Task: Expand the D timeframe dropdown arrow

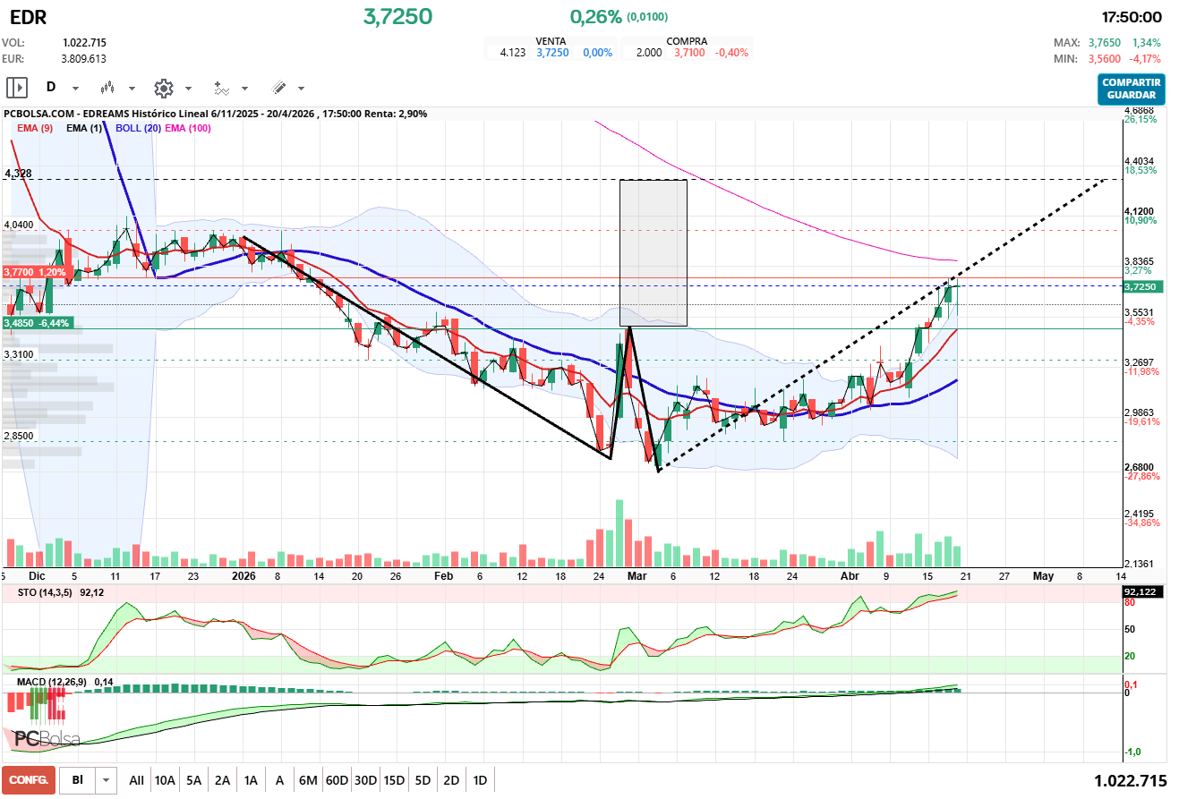Action: (x=75, y=89)
